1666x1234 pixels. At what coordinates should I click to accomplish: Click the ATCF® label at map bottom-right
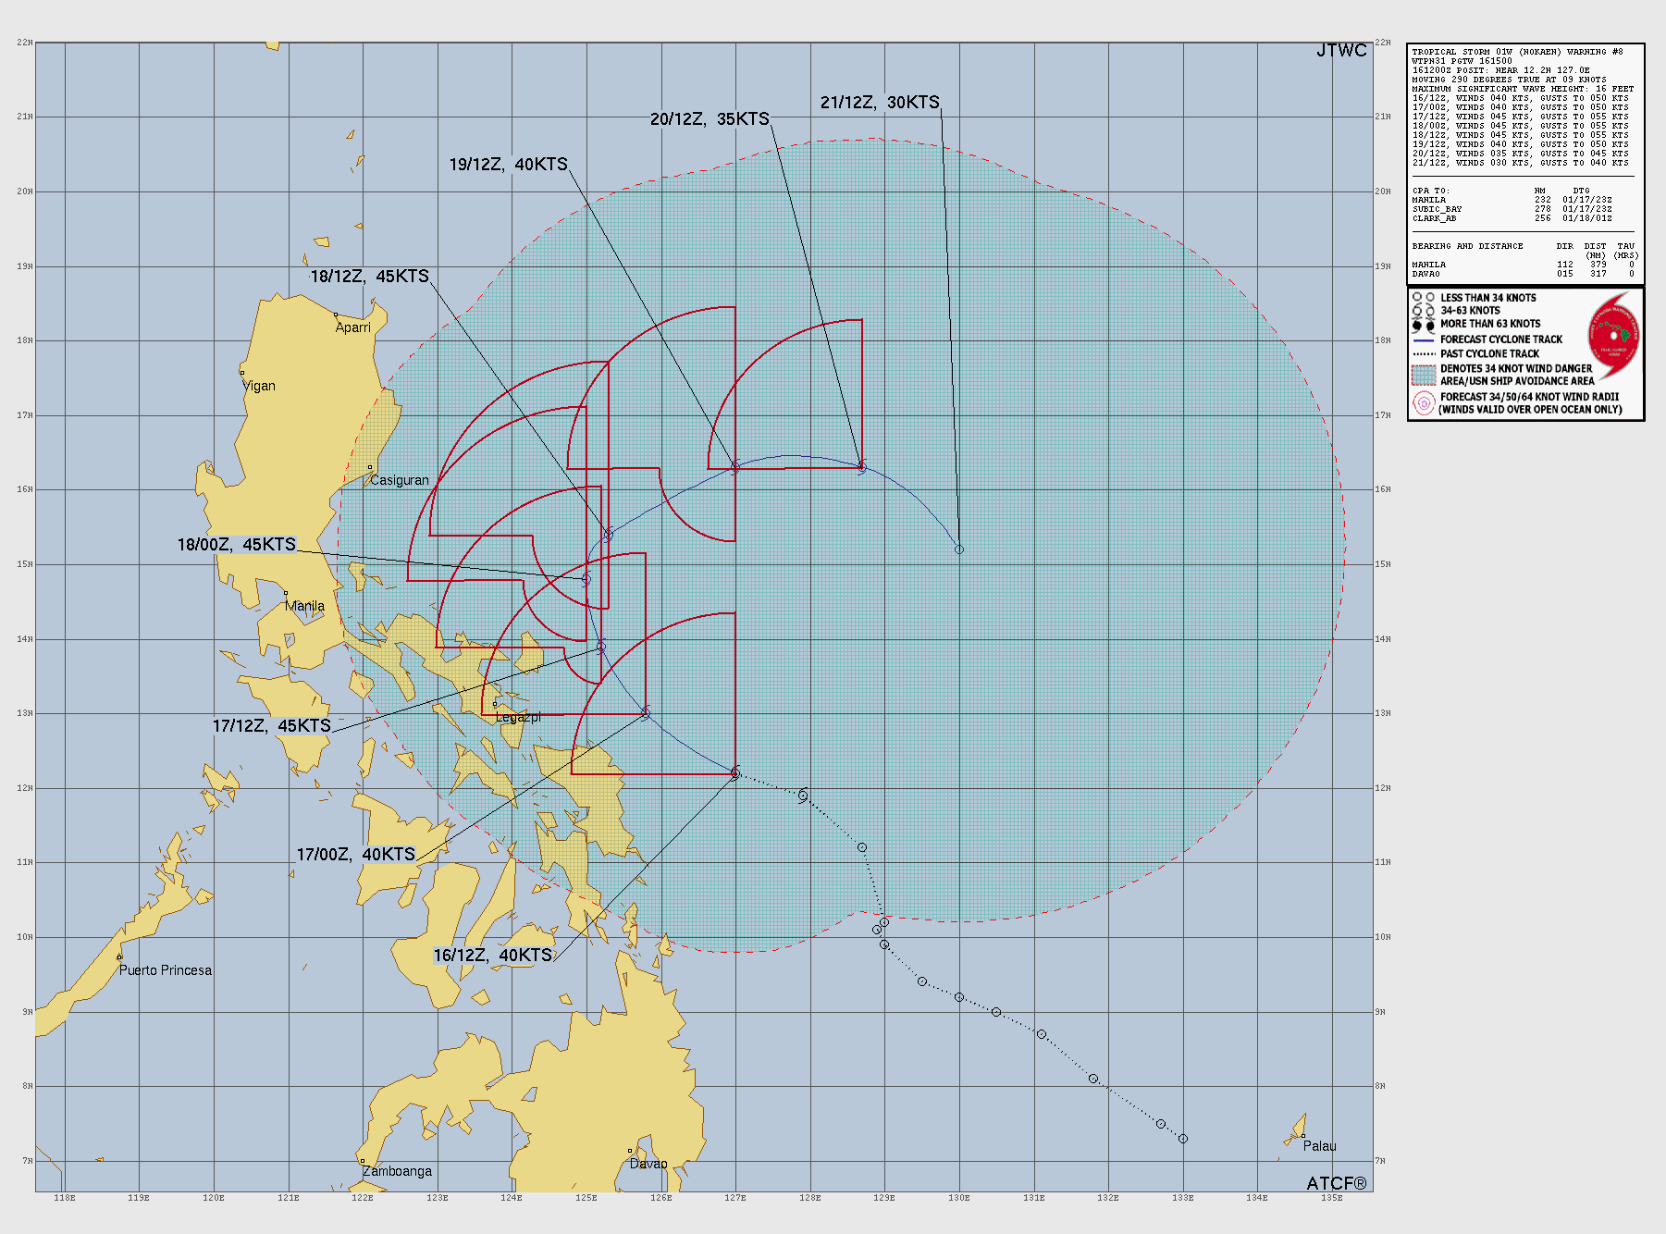tap(1337, 1183)
